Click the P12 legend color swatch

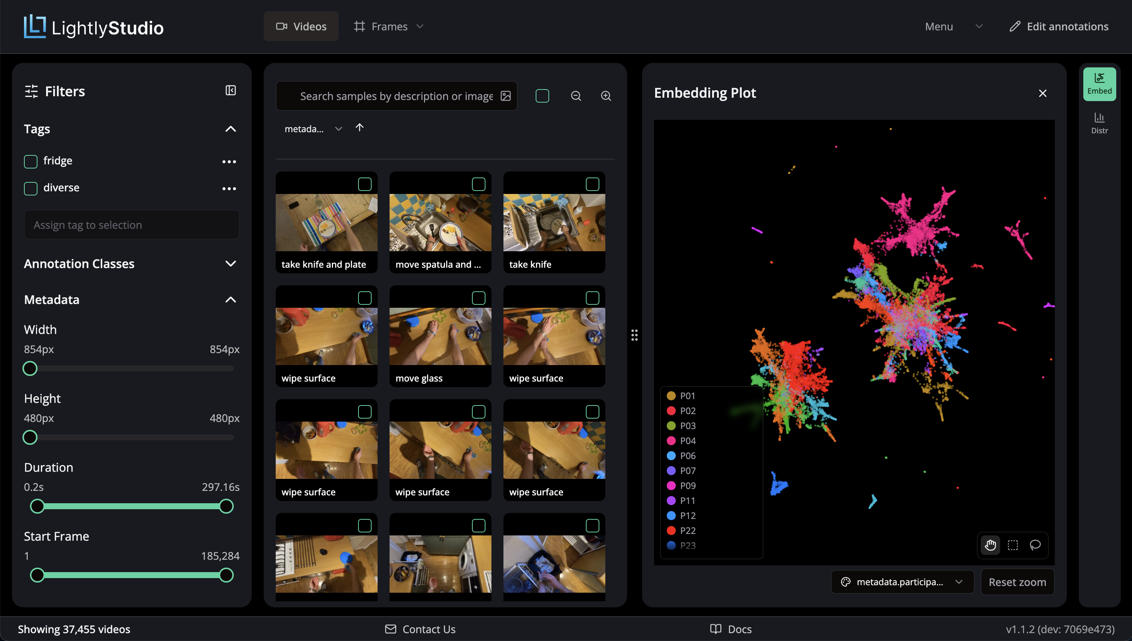click(x=671, y=516)
